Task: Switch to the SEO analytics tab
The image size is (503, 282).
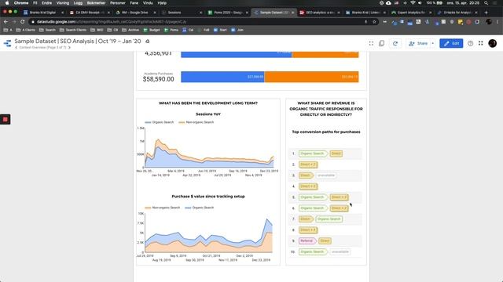Action: [320, 13]
